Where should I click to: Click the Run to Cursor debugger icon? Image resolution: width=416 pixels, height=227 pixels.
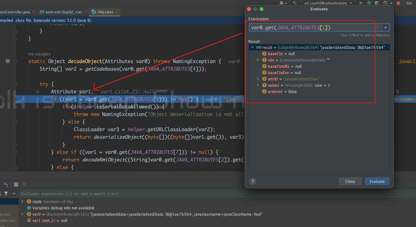pyautogui.click(x=6, y=184)
